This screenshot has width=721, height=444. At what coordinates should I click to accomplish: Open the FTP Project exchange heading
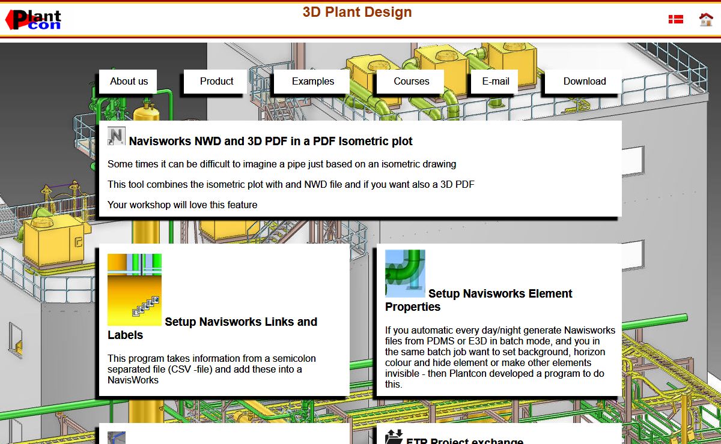click(x=464, y=441)
